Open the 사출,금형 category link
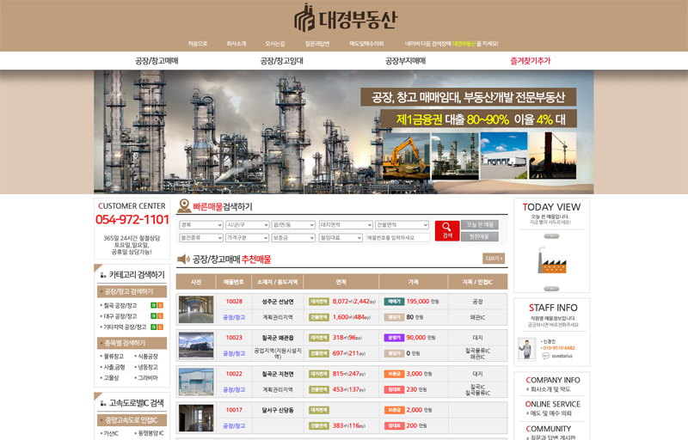Image resolution: width=688 pixels, height=440 pixels. (114, 367)
